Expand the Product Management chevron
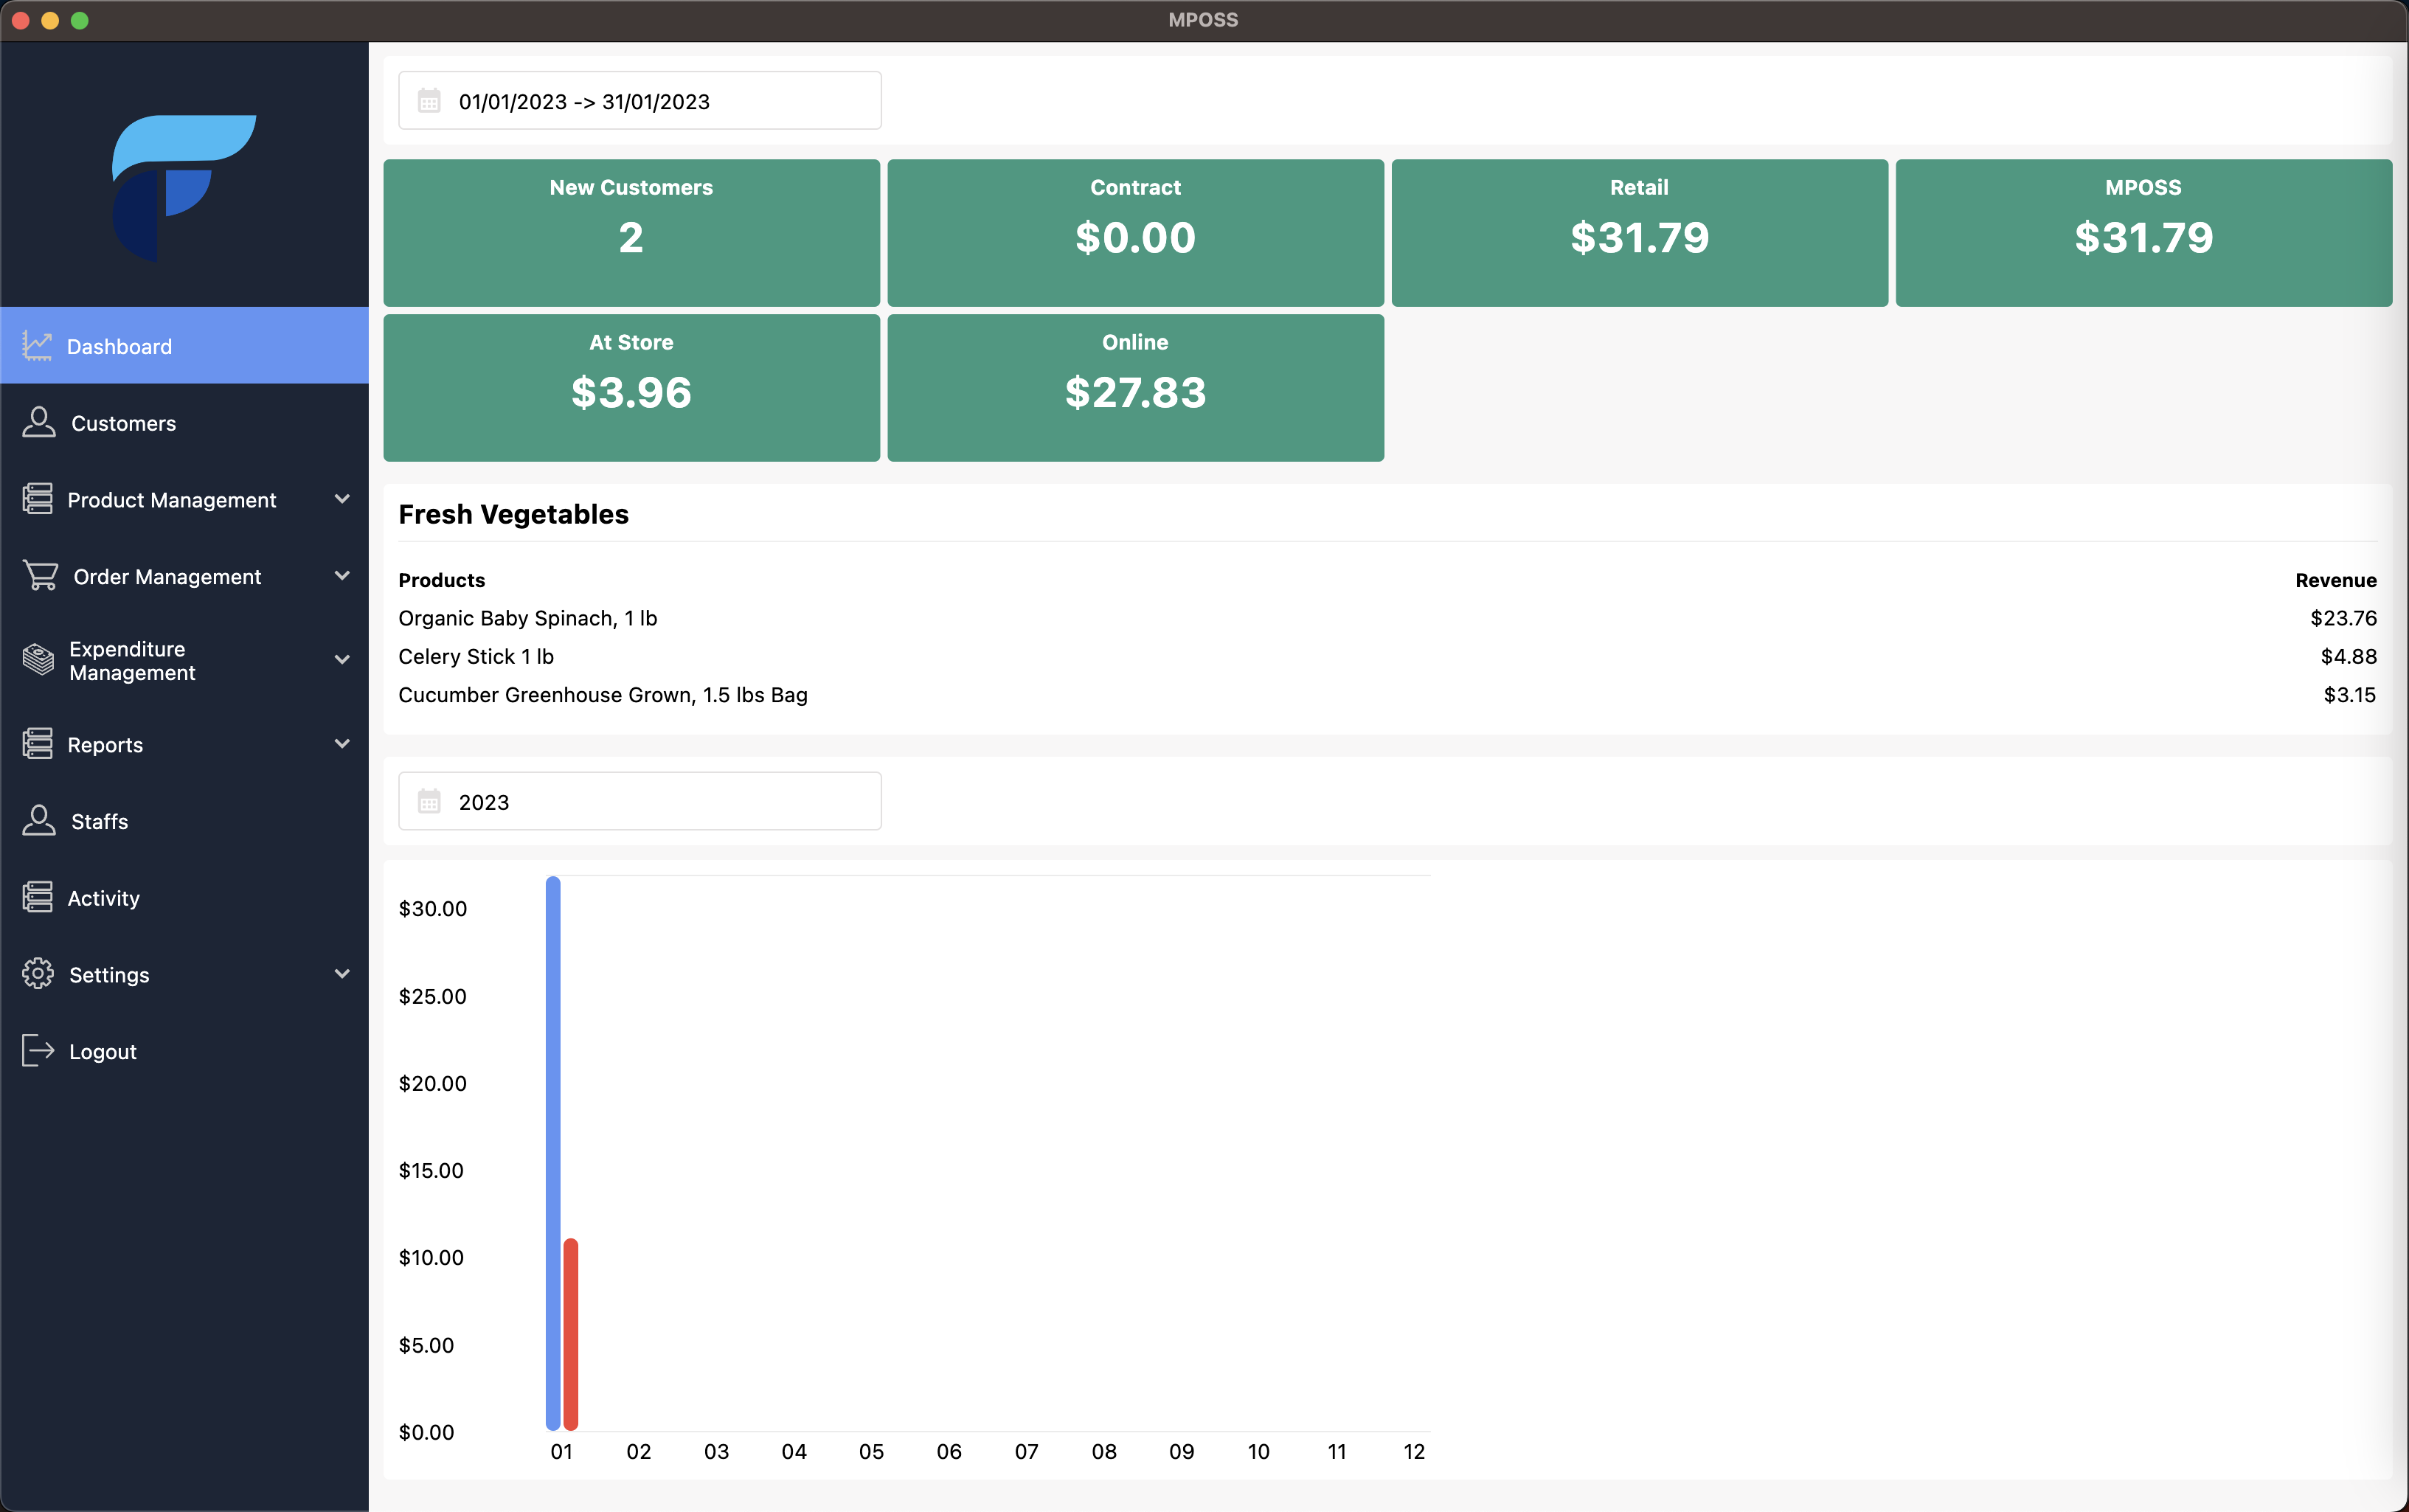The width and height of the screenshot is (2409, 1512). pyautogui.click(x=342, y=499)
